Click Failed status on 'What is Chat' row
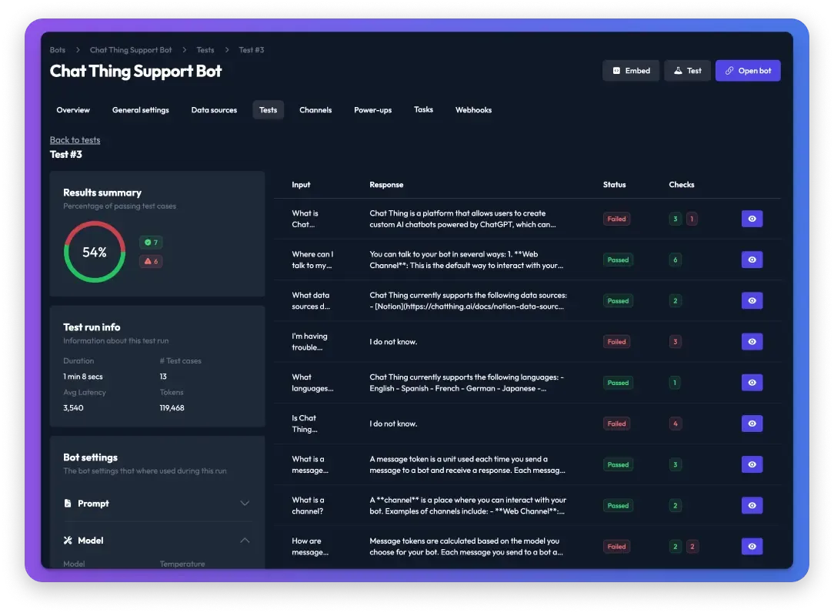The image size is (834, 613). coord(616,219)
